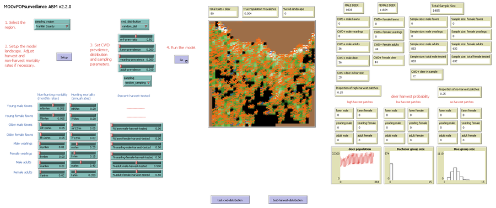This screenshot has height=208, width=496.
Task: Click the CWD+ male adults monitor
Action: (x=353, y=47)
